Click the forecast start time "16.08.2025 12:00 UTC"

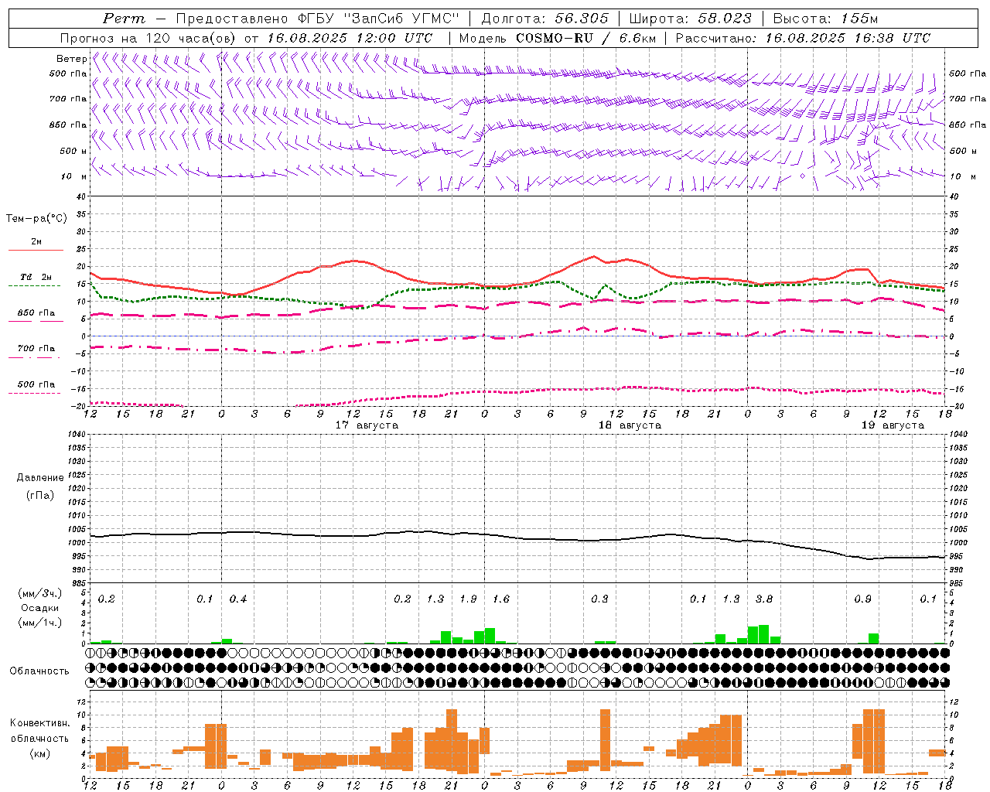(350, 37)
